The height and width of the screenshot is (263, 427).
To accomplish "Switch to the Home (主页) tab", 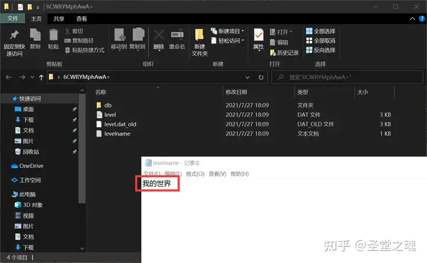I will [x=36, y=18].
